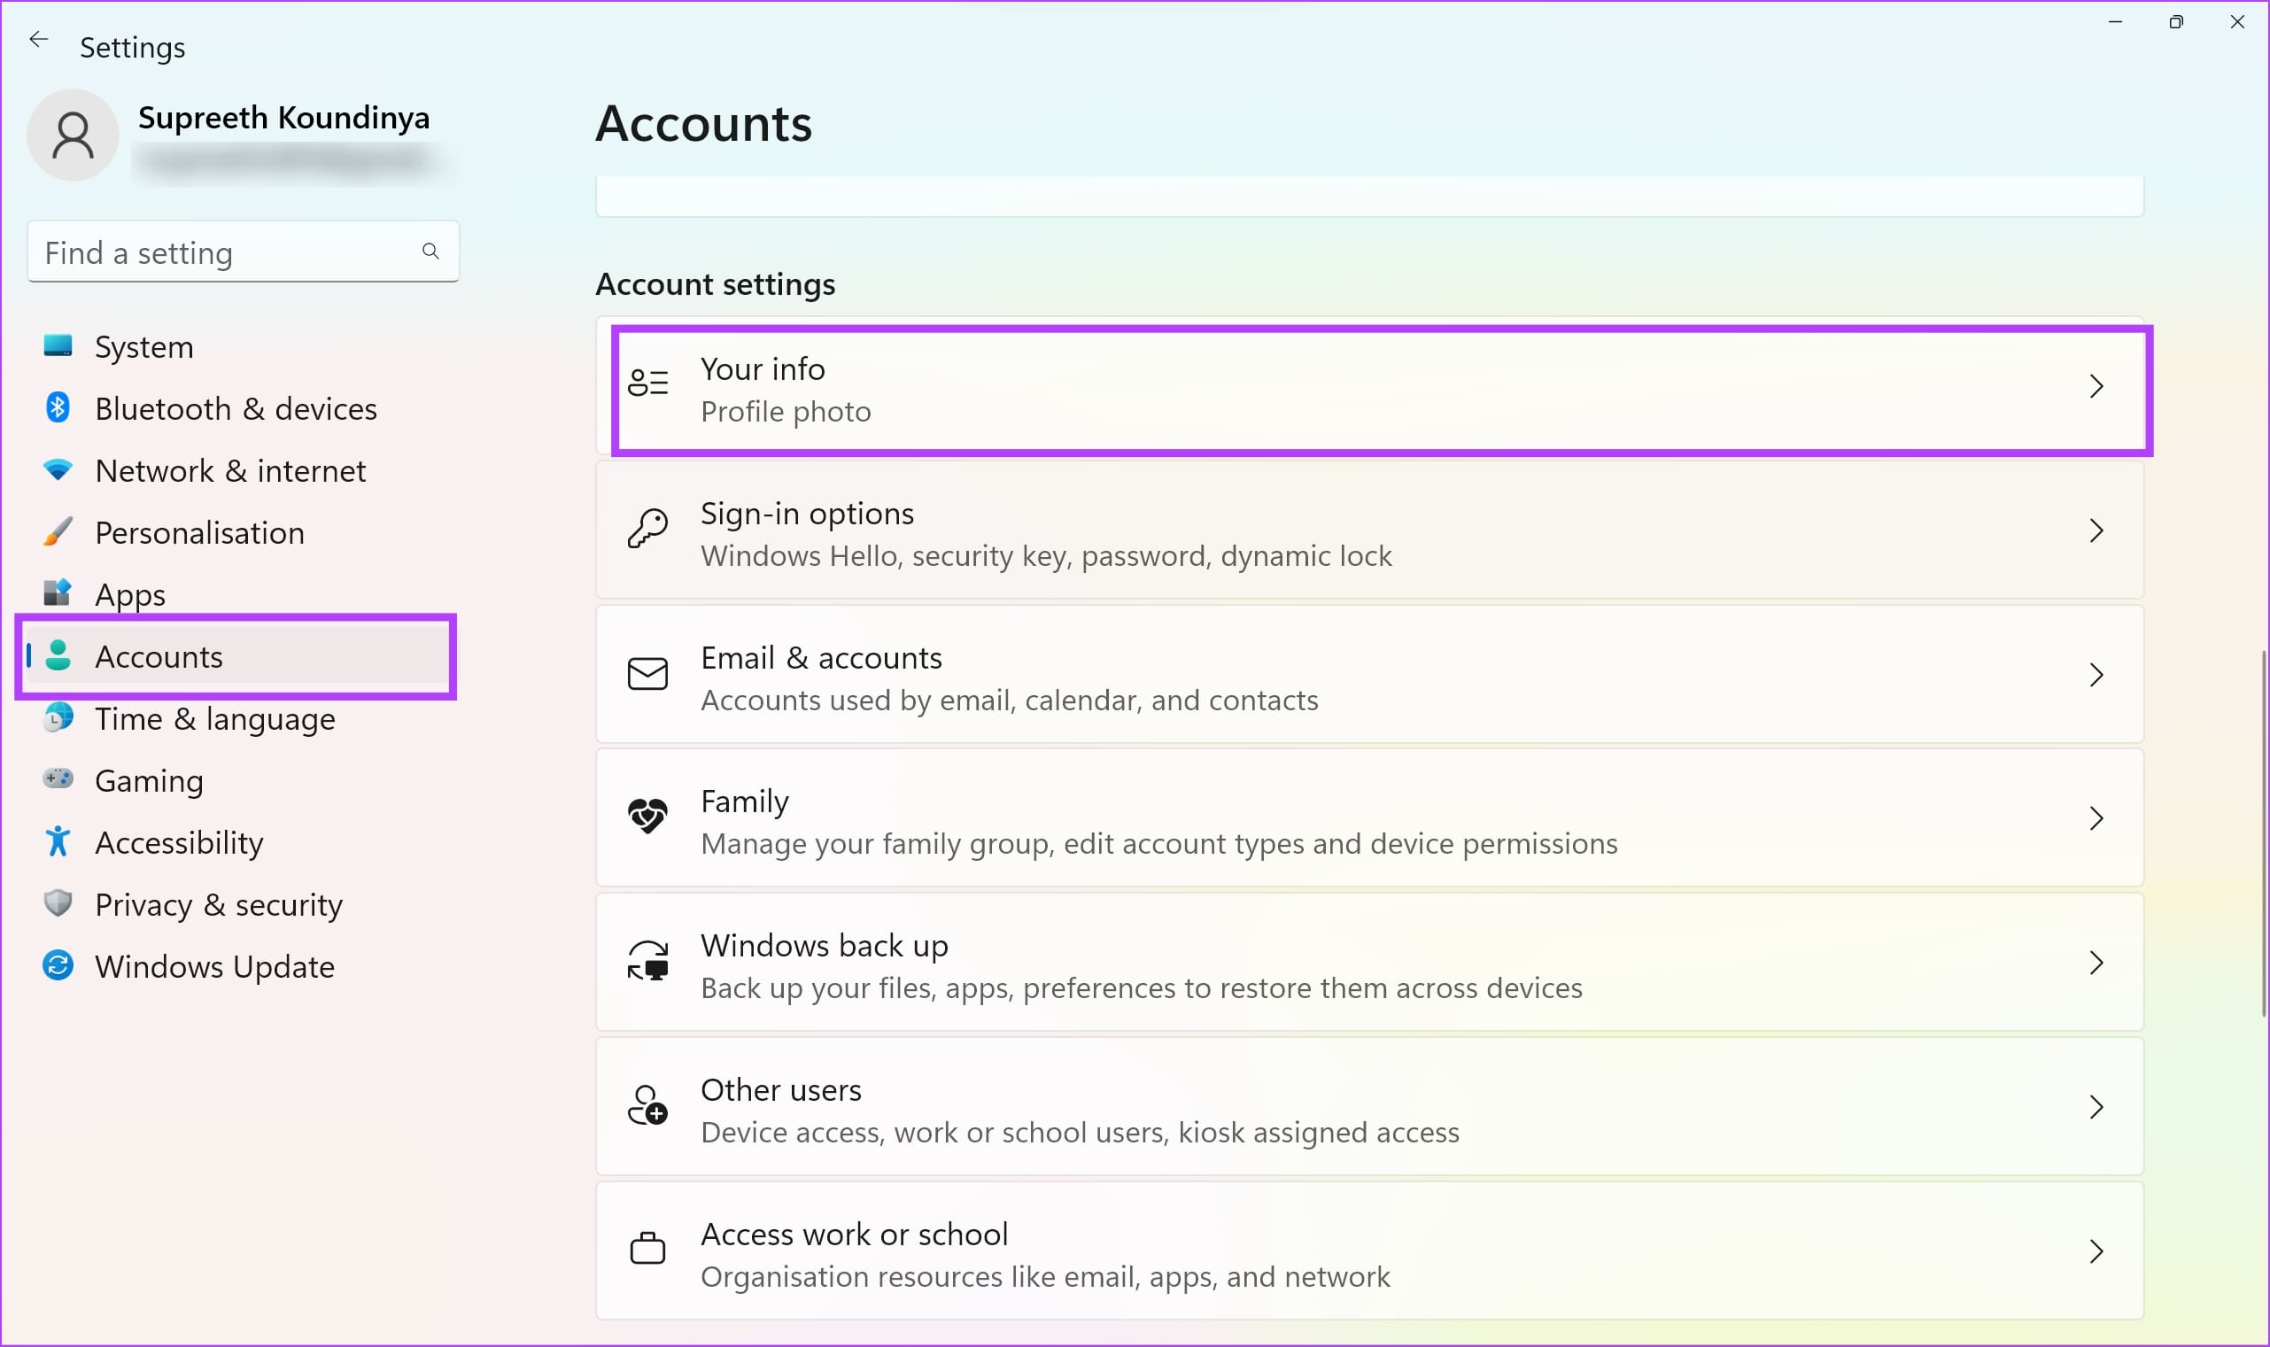Click the vertical scrollbar thumb
Viewport: 2270px width, 1347px height.
coord(2264,833)
